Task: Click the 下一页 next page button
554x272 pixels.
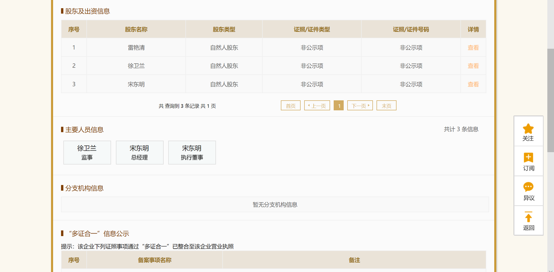Action: pos(360,106)
